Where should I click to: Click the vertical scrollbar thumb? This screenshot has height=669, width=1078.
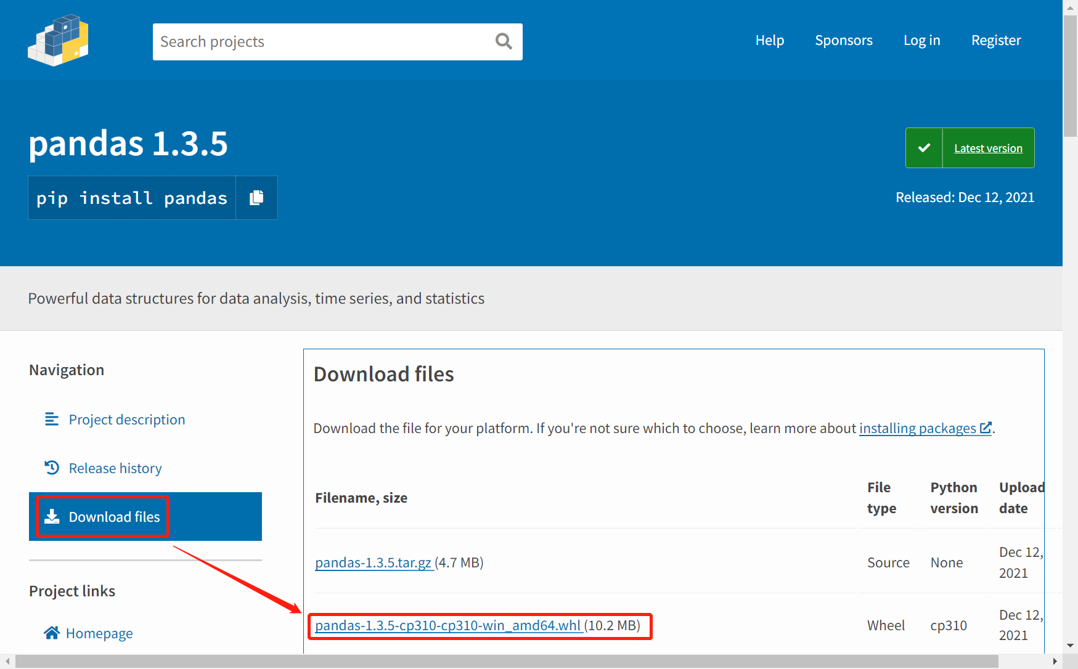[1071, 77]
